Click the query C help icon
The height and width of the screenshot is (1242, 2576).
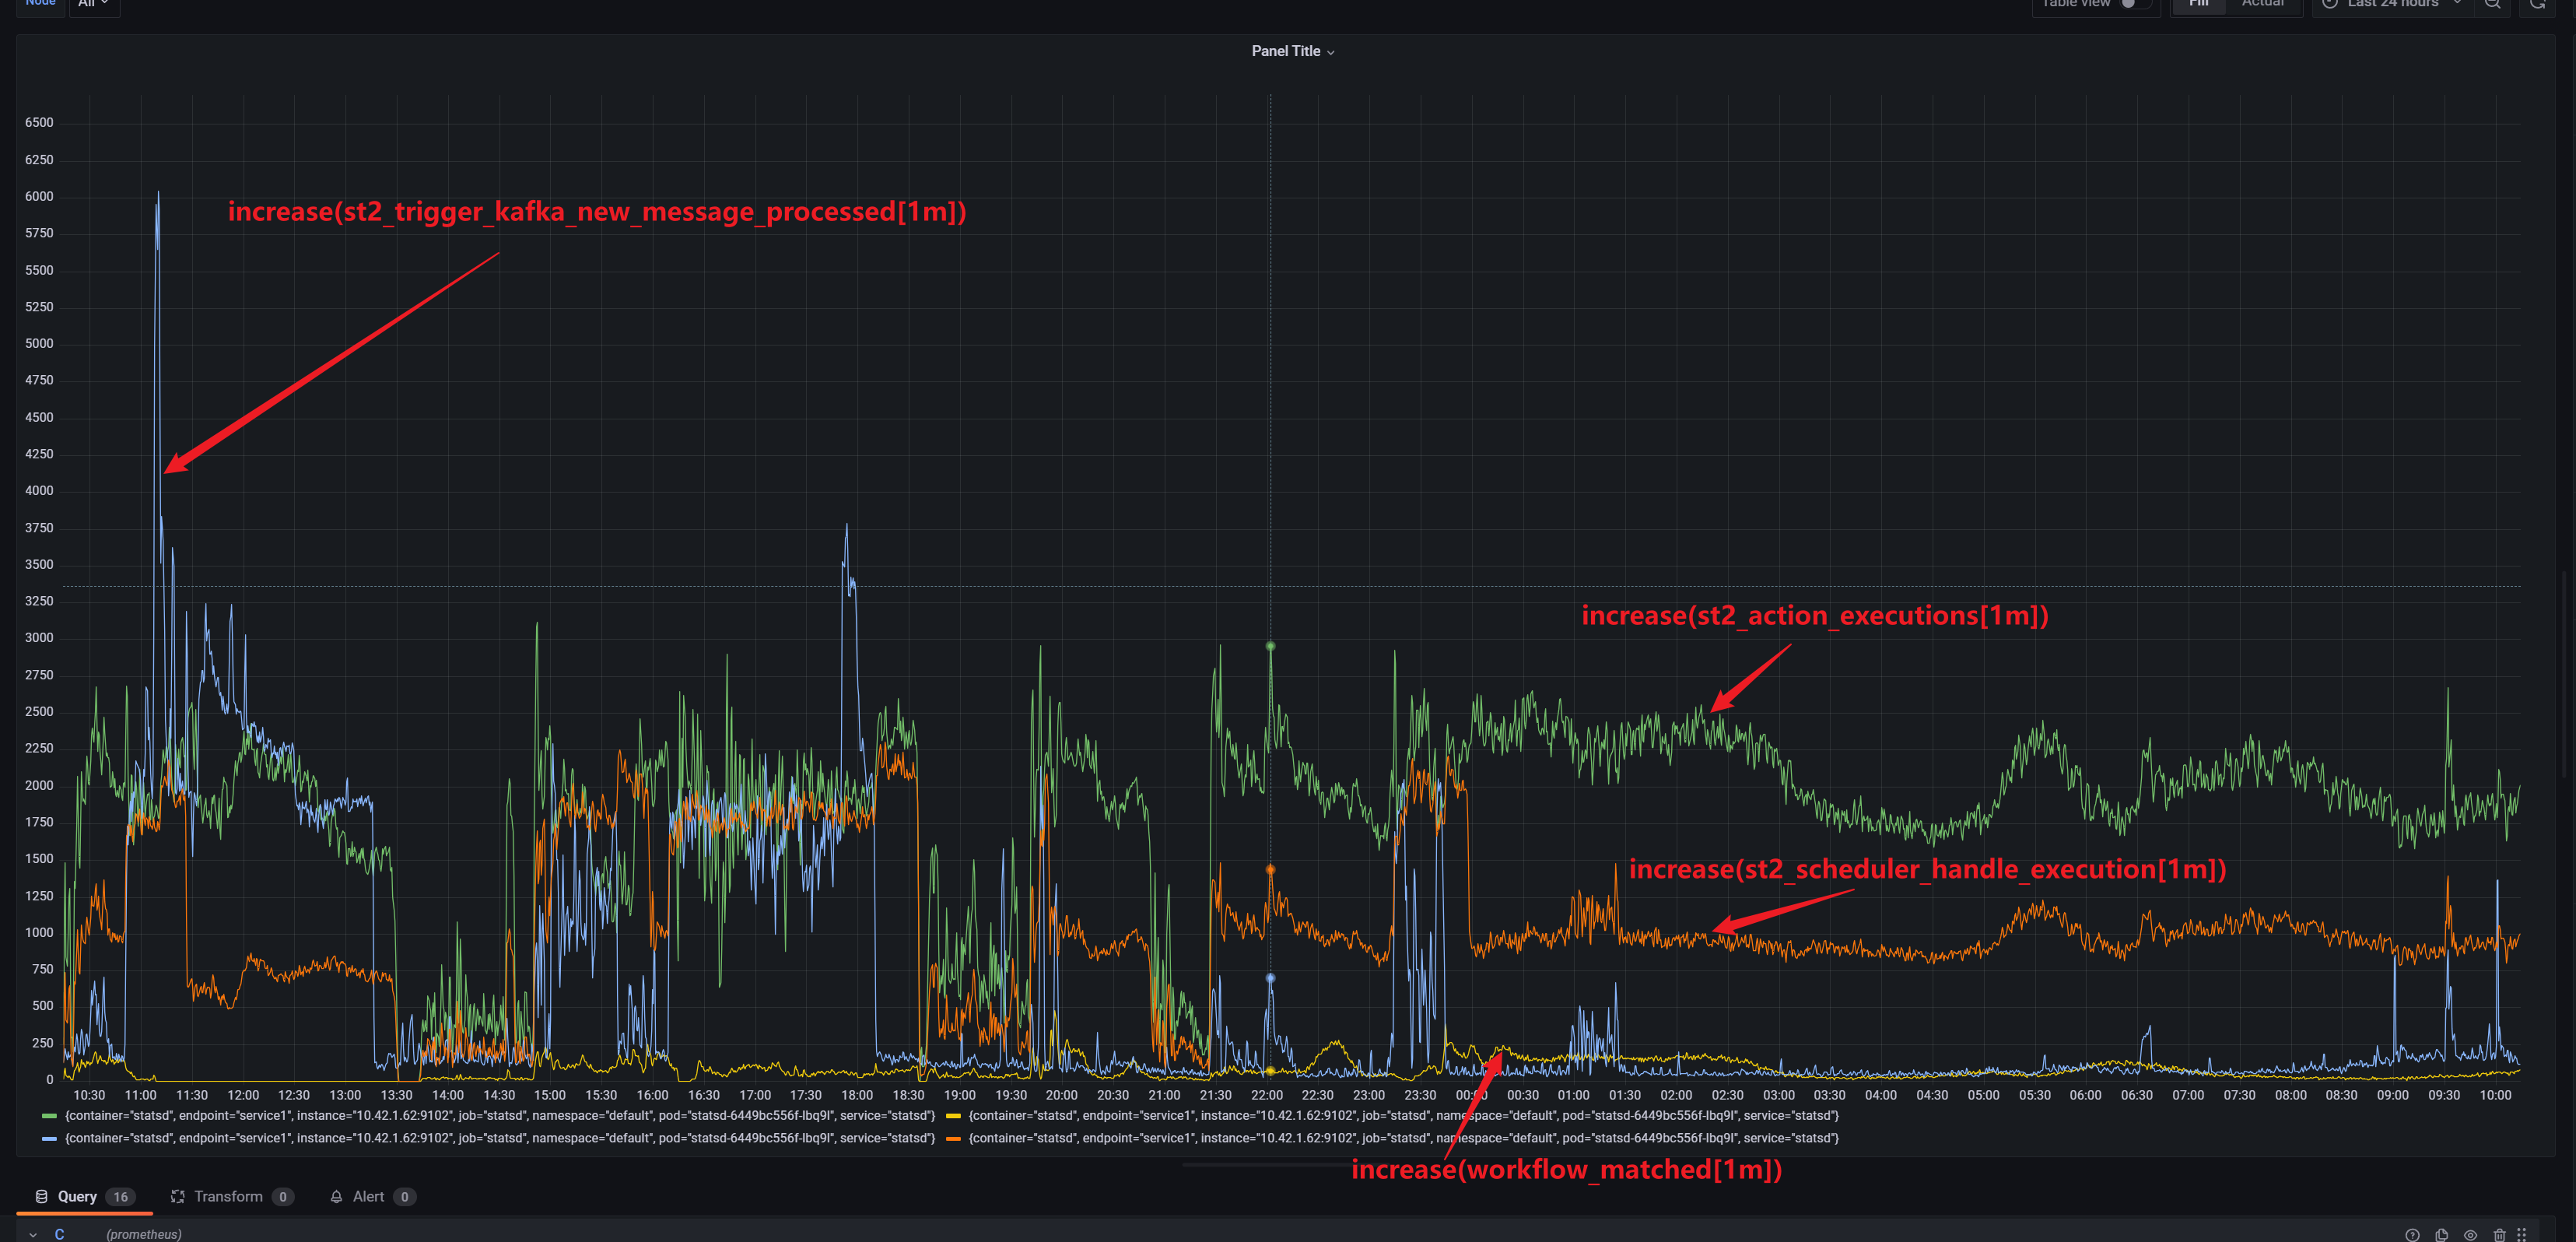[x=2412, y=1235]
